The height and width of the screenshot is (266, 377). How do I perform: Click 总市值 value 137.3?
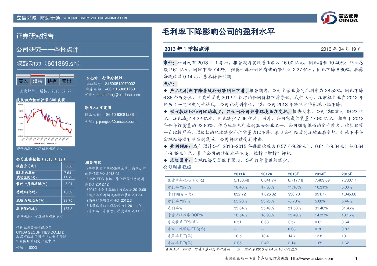(68, 209)
